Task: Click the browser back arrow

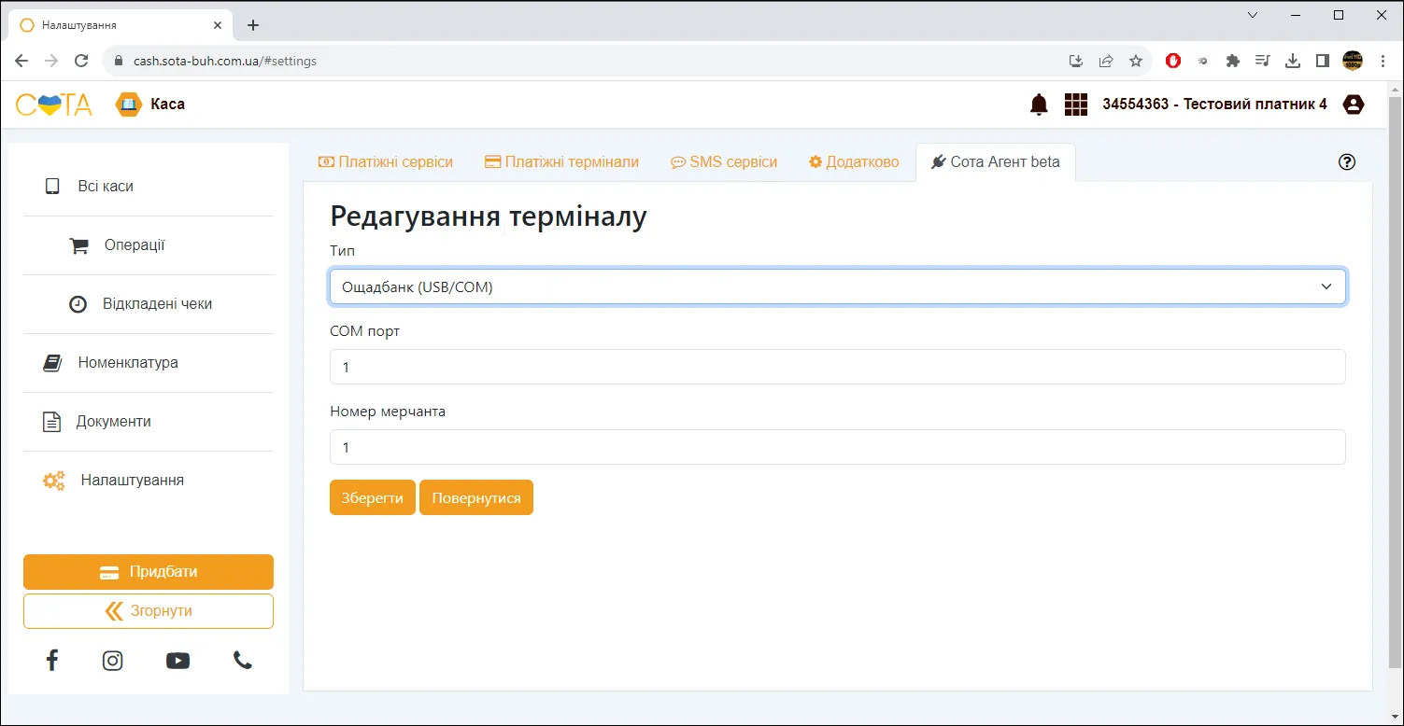Action: (x=21, y=61)
